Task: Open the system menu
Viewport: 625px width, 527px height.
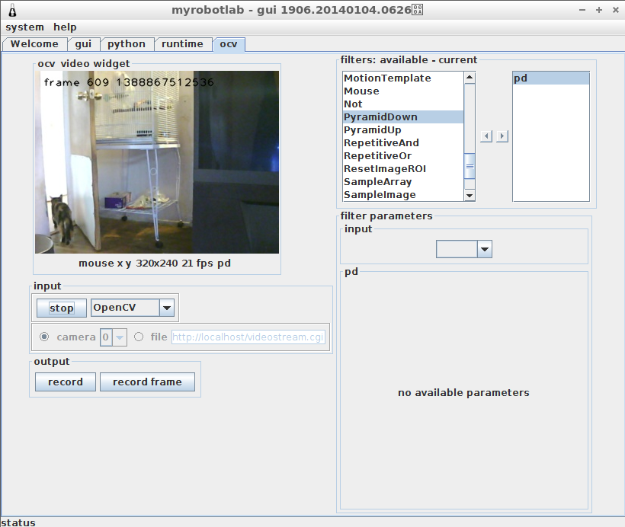Action: pos(25,27)
